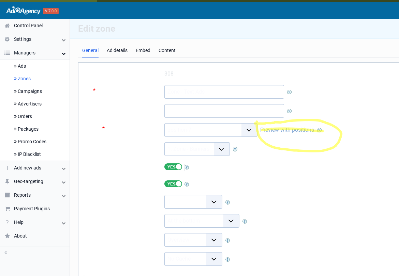
Task: Switch off the first YES toggle
Action: click(x=173, y=167)
